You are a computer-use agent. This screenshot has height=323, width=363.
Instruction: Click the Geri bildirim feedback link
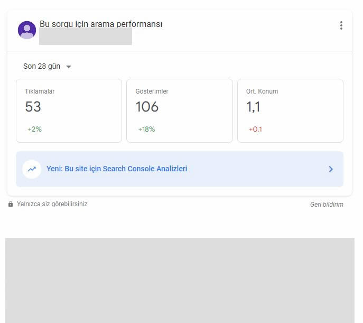[x=327, y=205]
